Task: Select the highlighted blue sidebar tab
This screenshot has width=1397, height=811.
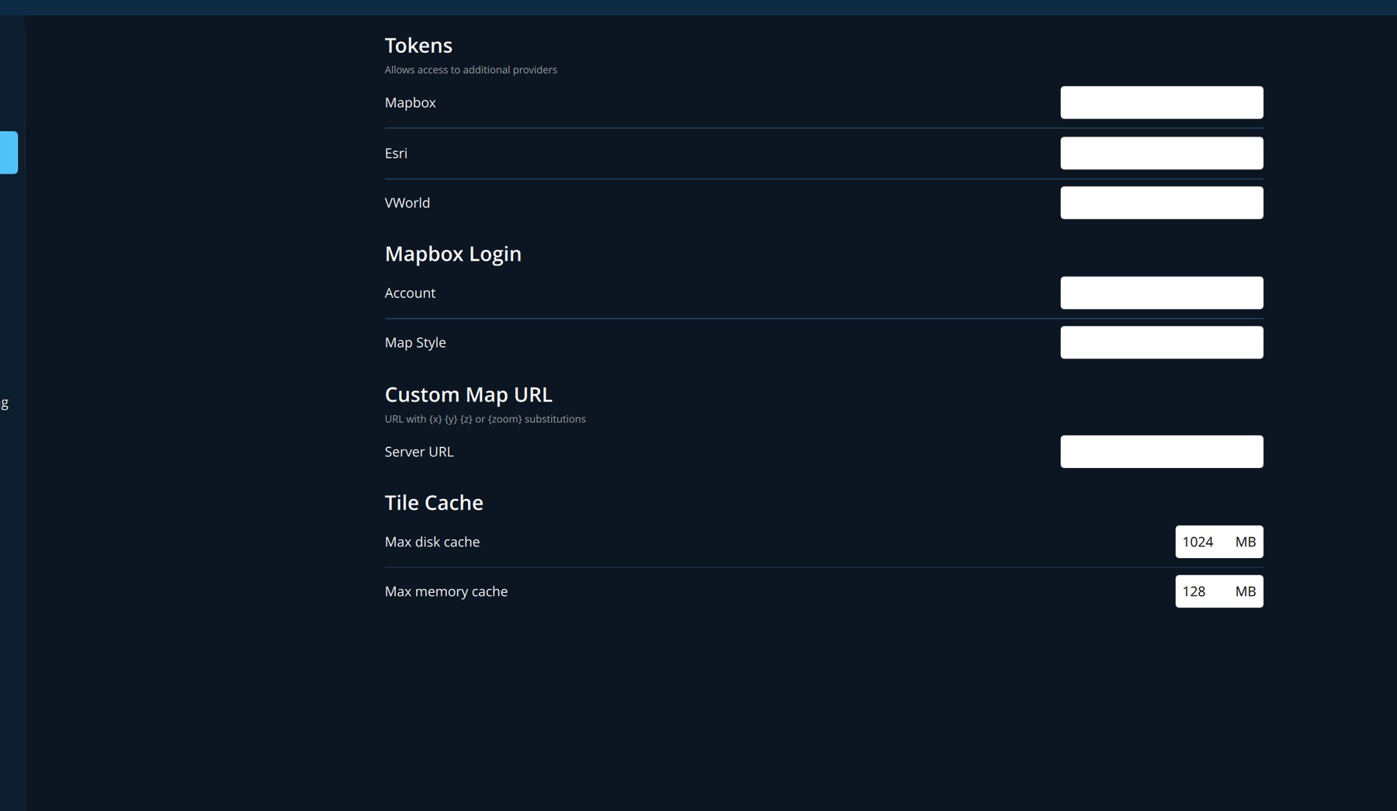Action: [x=9, y=153]
